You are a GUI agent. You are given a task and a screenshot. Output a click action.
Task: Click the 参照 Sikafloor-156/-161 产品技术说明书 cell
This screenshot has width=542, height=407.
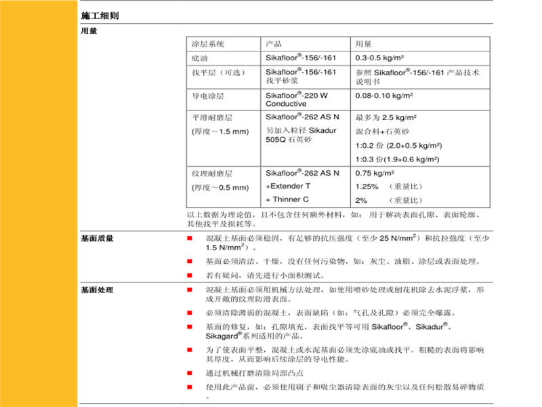click(417, 77)
